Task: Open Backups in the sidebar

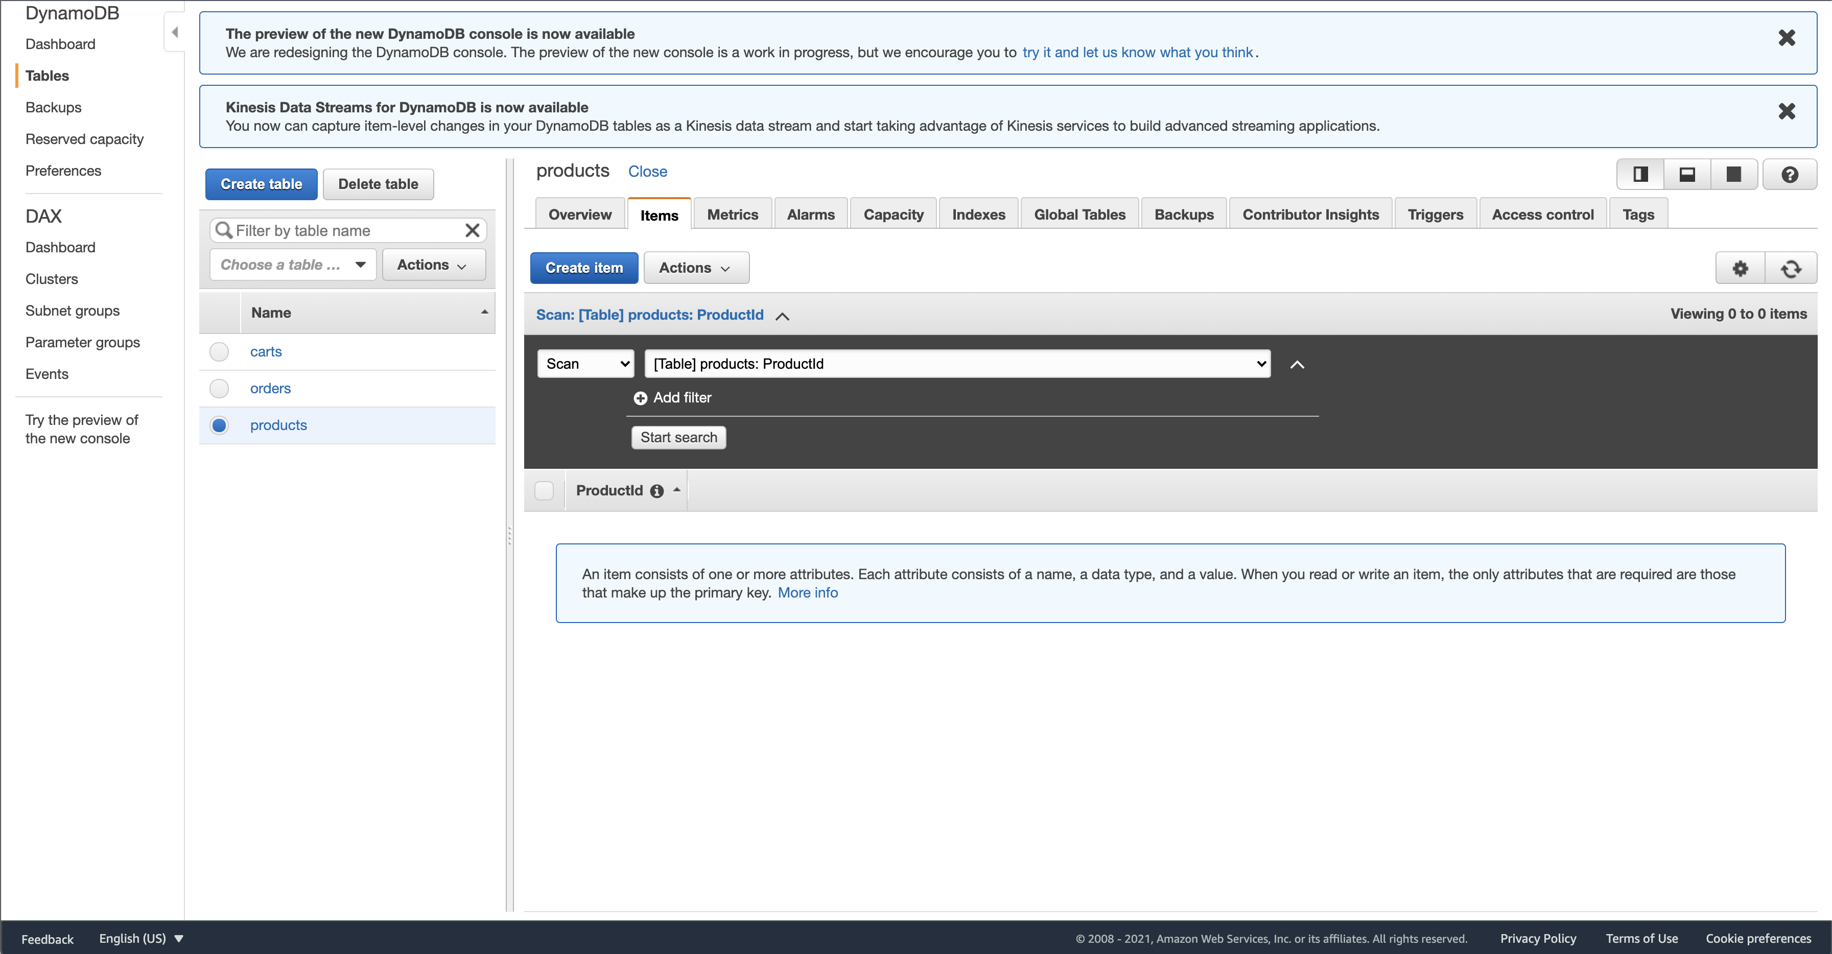Action: point(53,107)
